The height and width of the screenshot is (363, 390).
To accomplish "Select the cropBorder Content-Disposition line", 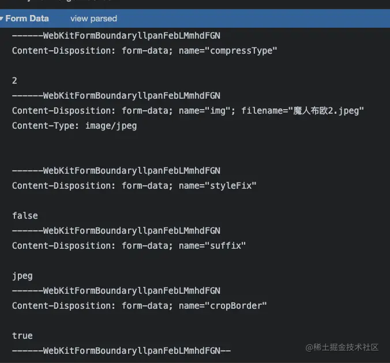I will (x=139, y=306).
